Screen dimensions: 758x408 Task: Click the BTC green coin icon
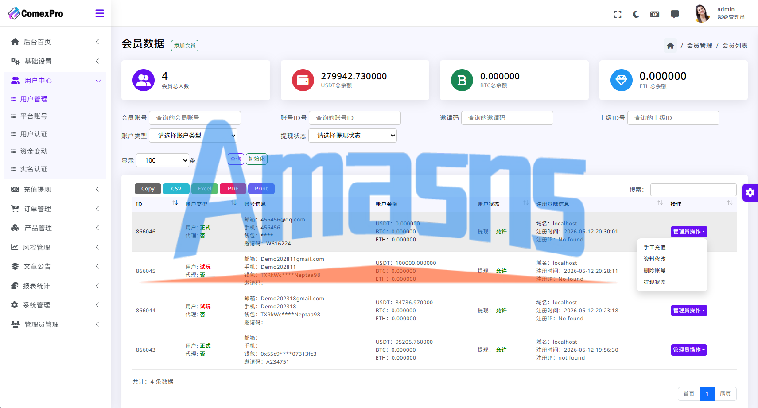pos(462,80)
